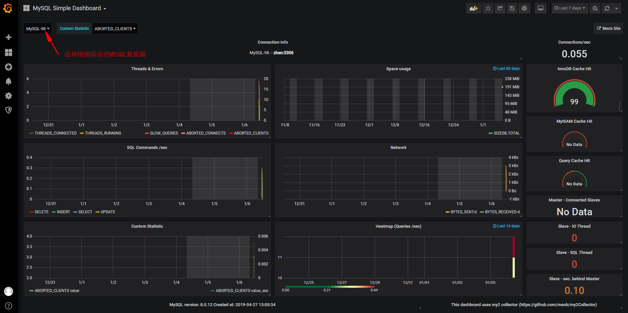The image size is (628, 313).
Task: Click Last 60 days override on Space usage
Action: click(x=506, y=69)
